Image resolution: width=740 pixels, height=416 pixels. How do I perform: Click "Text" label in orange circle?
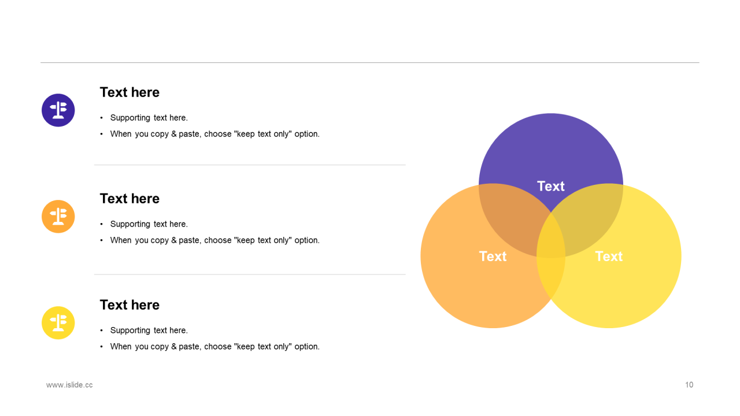[x=493, y=256]
